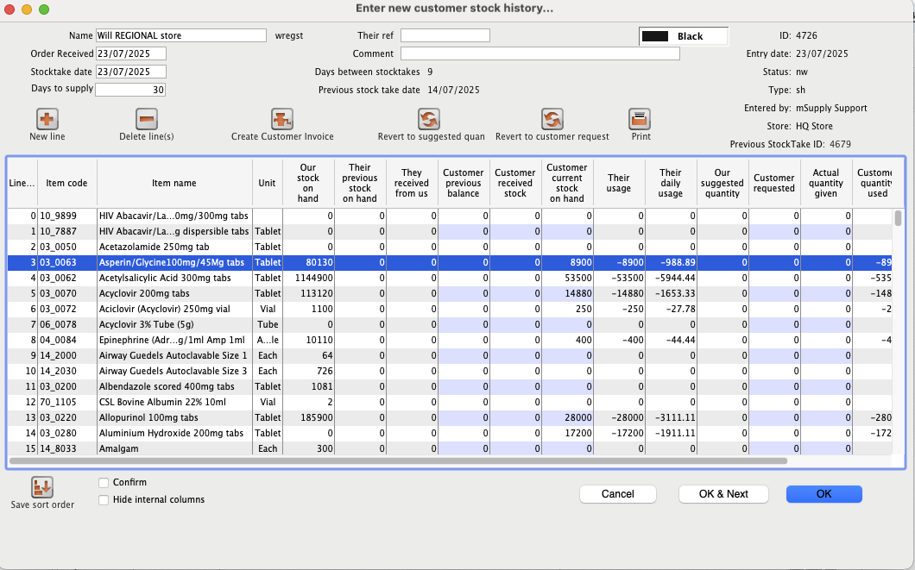
Task: Open the Black colour dropdown
Action: (684, 36)
